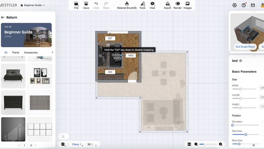This screenshot has width=264, height=149.
Task: Click the Return back arrow
Action: tap(3, 17)
